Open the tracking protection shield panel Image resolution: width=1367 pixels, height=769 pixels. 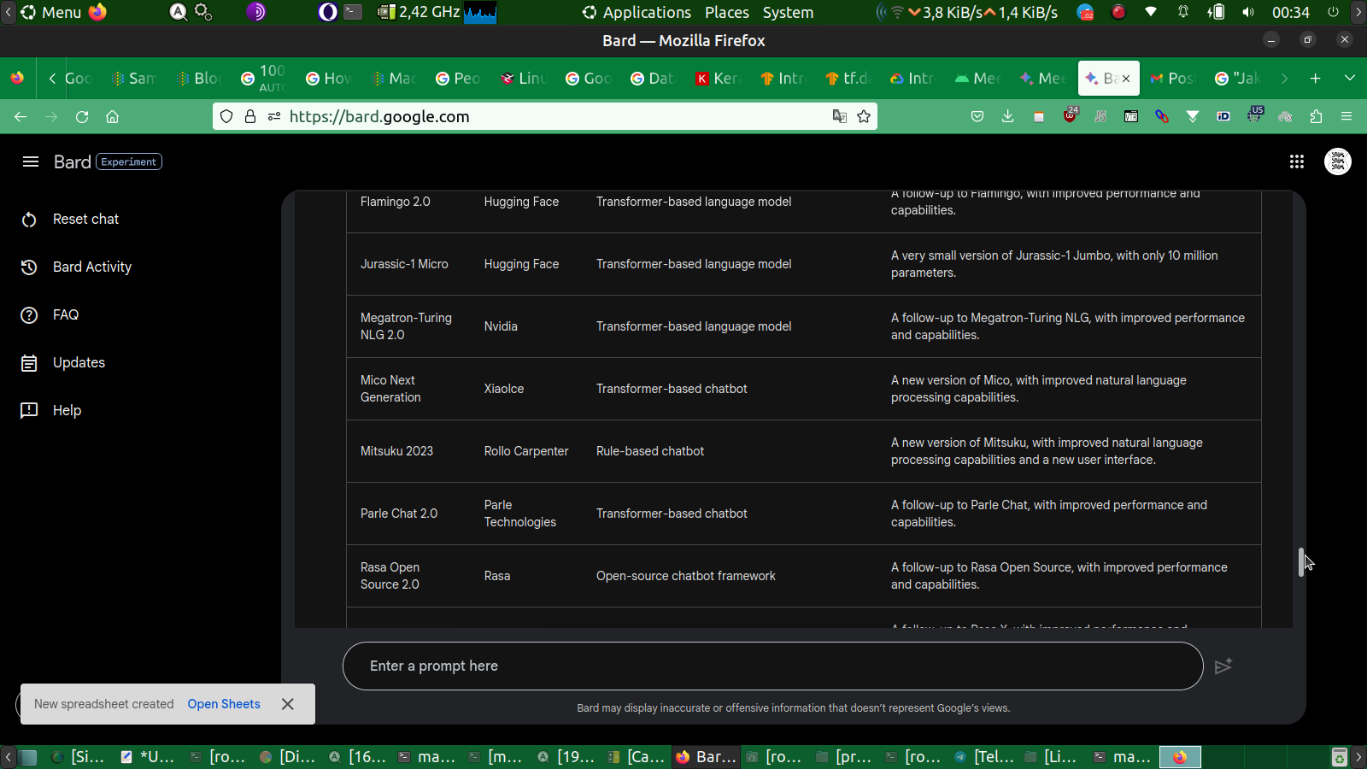point(226,116)
